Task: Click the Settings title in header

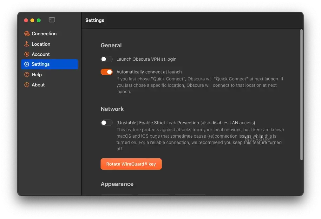Action: tap(95, 20)
